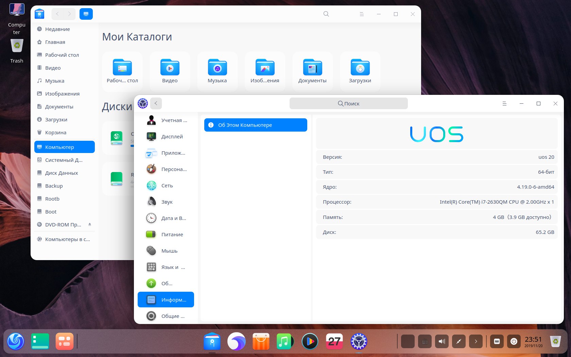Image resolution: width=571 pixels, height=357 pixels.
Task: Select Об Этом Компьютере tab
Action: coord(256,125)
